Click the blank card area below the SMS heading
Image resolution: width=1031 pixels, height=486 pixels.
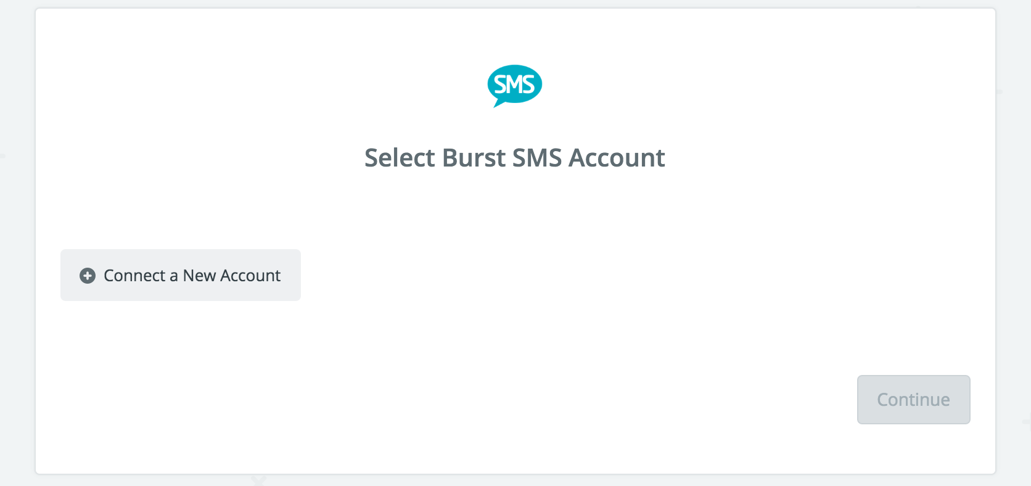515,210
